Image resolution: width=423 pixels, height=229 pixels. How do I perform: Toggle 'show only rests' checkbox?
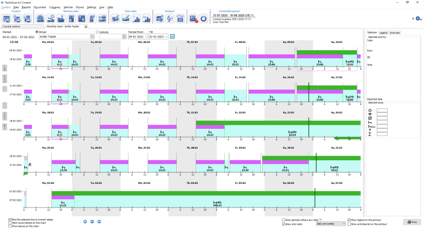point(284,224)
